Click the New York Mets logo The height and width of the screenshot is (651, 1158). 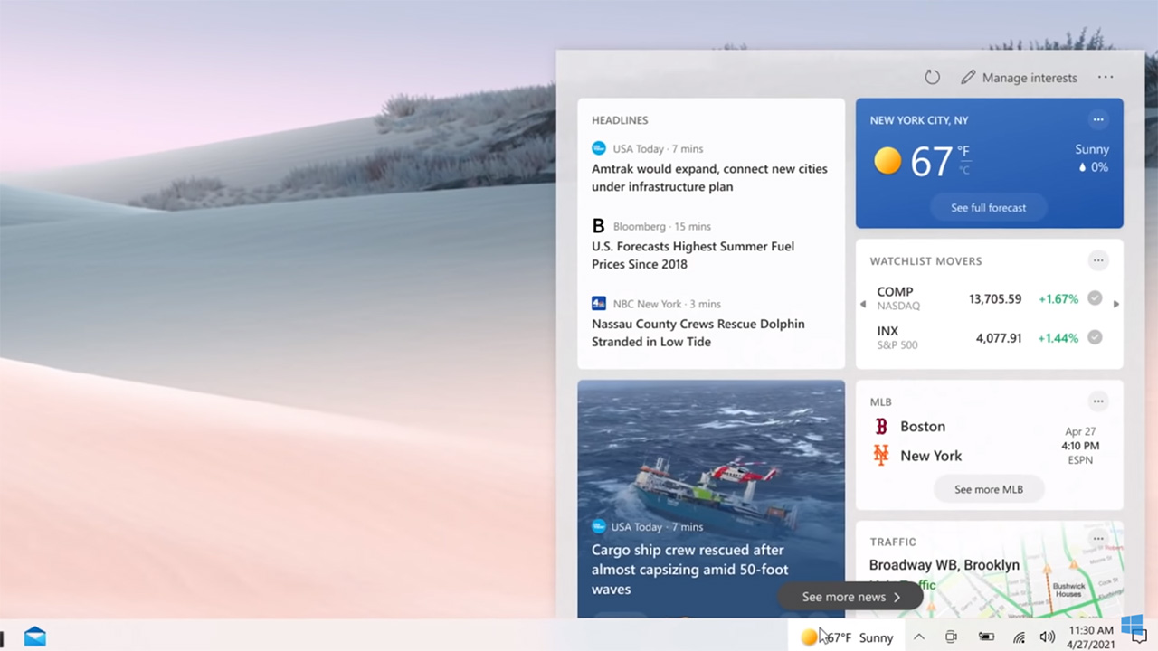click(x=881, y=455)
